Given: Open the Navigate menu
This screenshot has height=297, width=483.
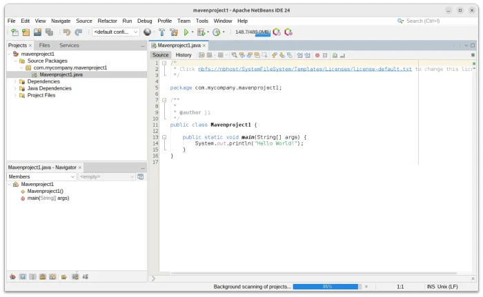Looking at the screenshot, I should 61,21.
